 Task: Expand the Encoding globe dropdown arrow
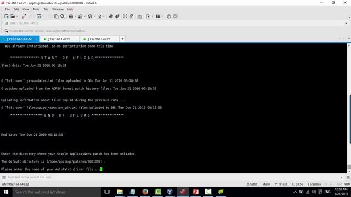point(94,16)
